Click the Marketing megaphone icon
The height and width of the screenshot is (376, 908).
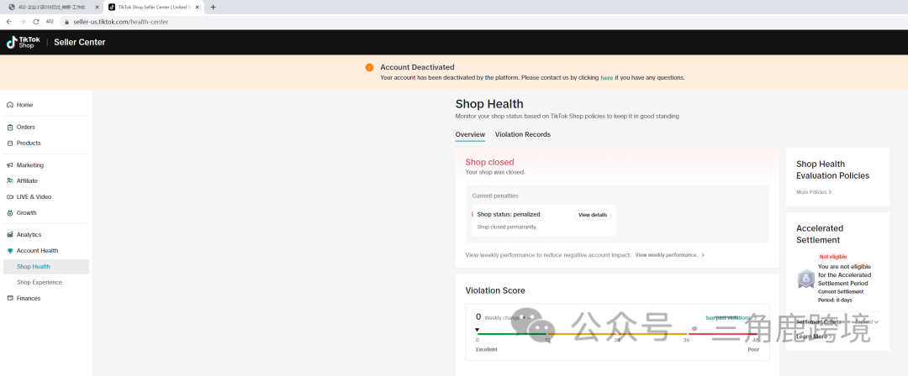10,165
